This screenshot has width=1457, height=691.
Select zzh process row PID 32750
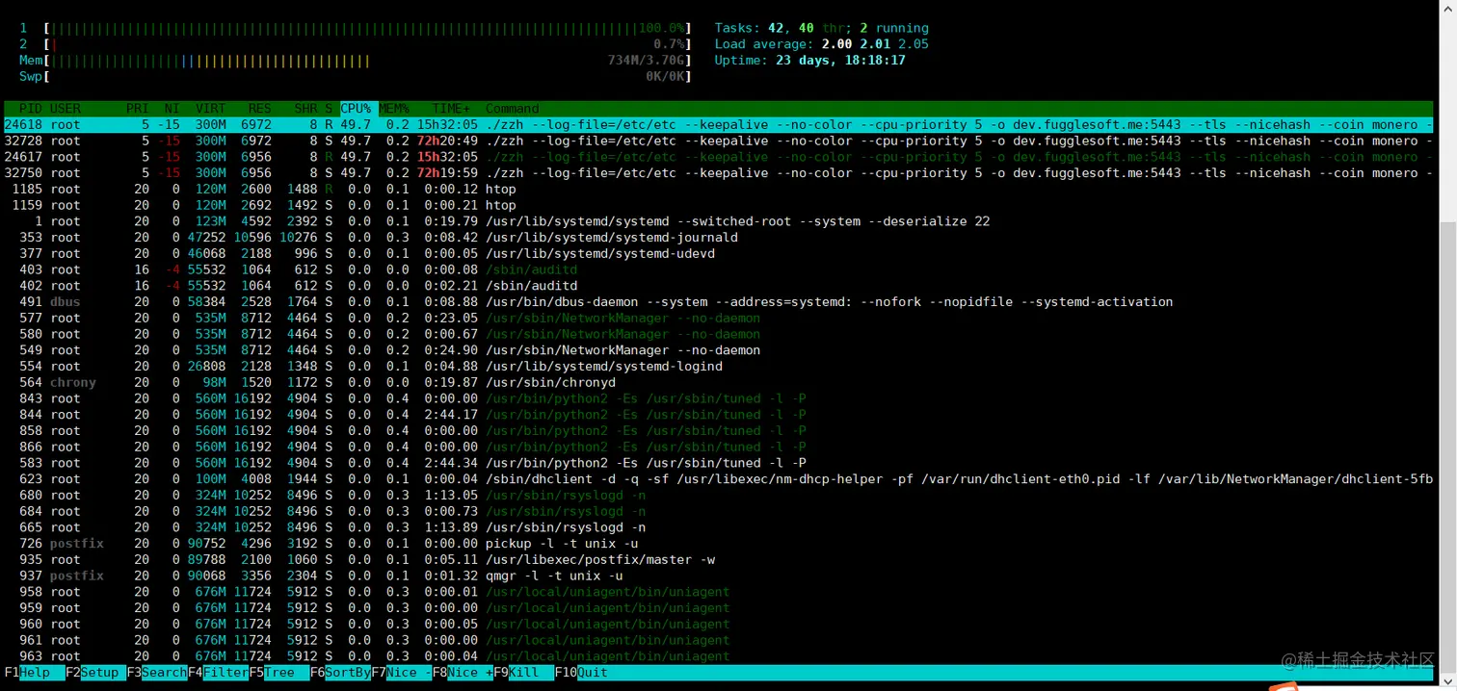tap(719, 173)
